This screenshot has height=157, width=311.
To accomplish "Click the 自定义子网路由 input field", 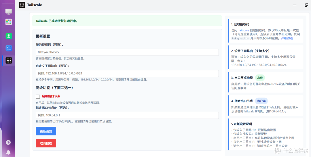I will coord(127,73).
